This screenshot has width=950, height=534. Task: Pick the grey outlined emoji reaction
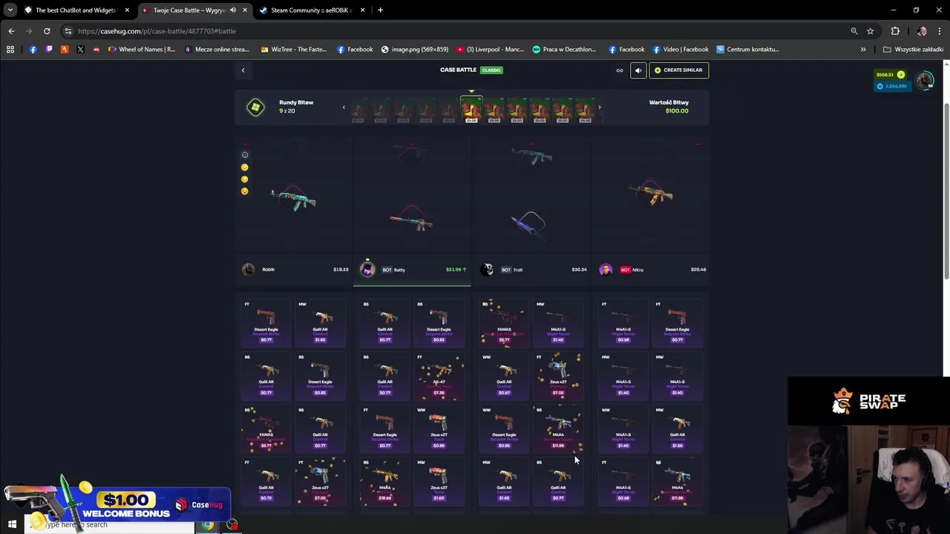(245, 155)
